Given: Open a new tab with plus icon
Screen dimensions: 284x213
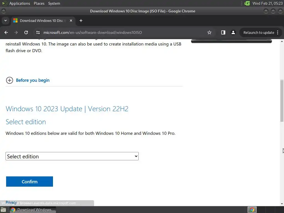Looking at the screenshot, I should (x=81, y=21).
